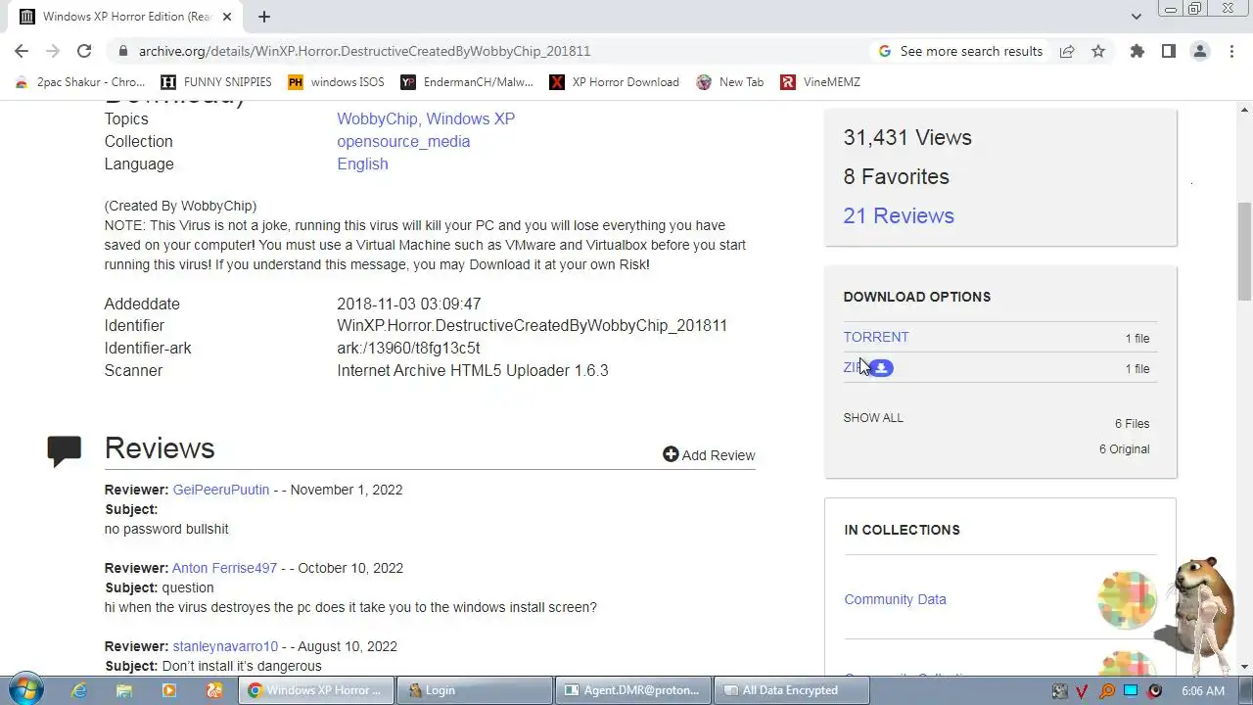
Task: Switch to Chrome Windows XP Horror taskbar item
Action: 316,690
